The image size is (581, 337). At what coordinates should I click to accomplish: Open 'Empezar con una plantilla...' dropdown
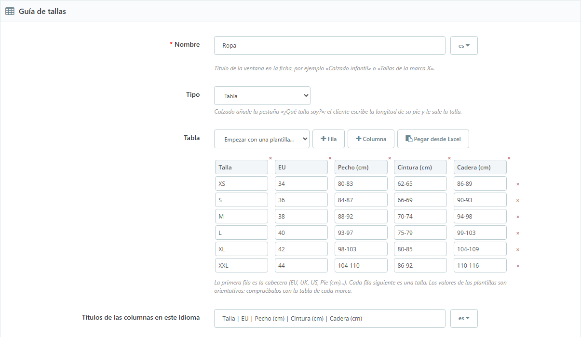(262, 139)
